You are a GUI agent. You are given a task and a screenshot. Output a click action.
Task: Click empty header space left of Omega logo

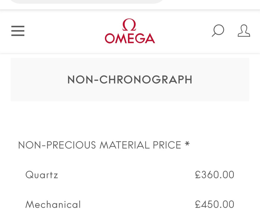(x=64, y=31)
